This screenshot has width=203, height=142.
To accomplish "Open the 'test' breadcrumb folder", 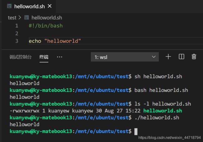I will 12,17.
